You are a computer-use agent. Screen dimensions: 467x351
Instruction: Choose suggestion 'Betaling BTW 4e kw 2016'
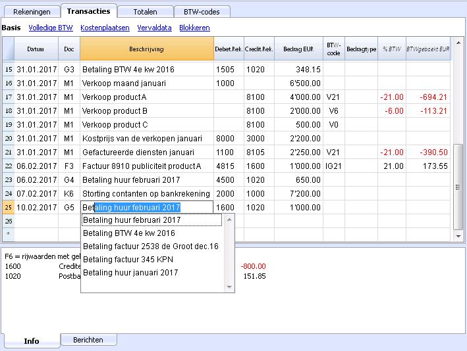point(153,233)
